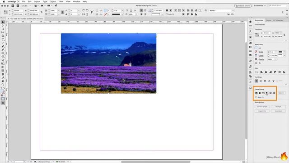Open Frame Fitting Options button
The width and height of the screenshot is (289, 163).
pyautogui.click(x=281, y=93)
